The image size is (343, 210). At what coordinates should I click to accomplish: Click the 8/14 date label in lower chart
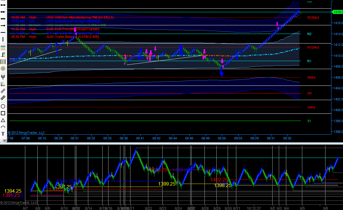pyautogui.click(x=88, y=208)
